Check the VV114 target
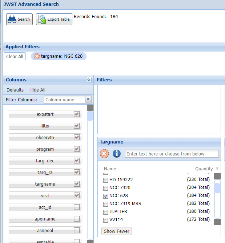Image resolution: width=225 pixels, height=243 pixels. (106, 220)
